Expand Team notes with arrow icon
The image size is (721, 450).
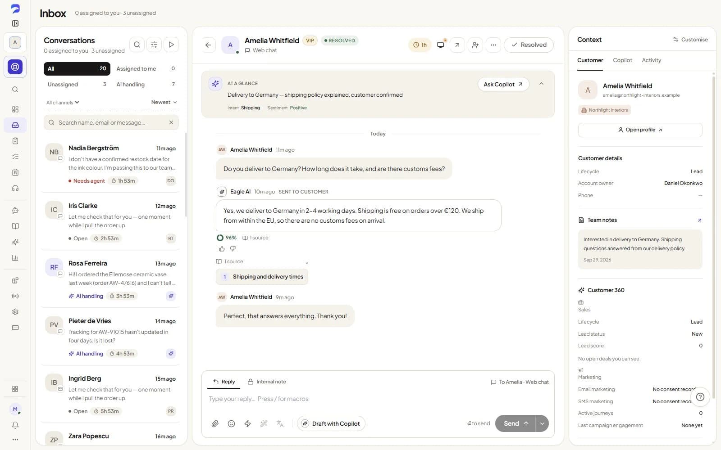699,220
